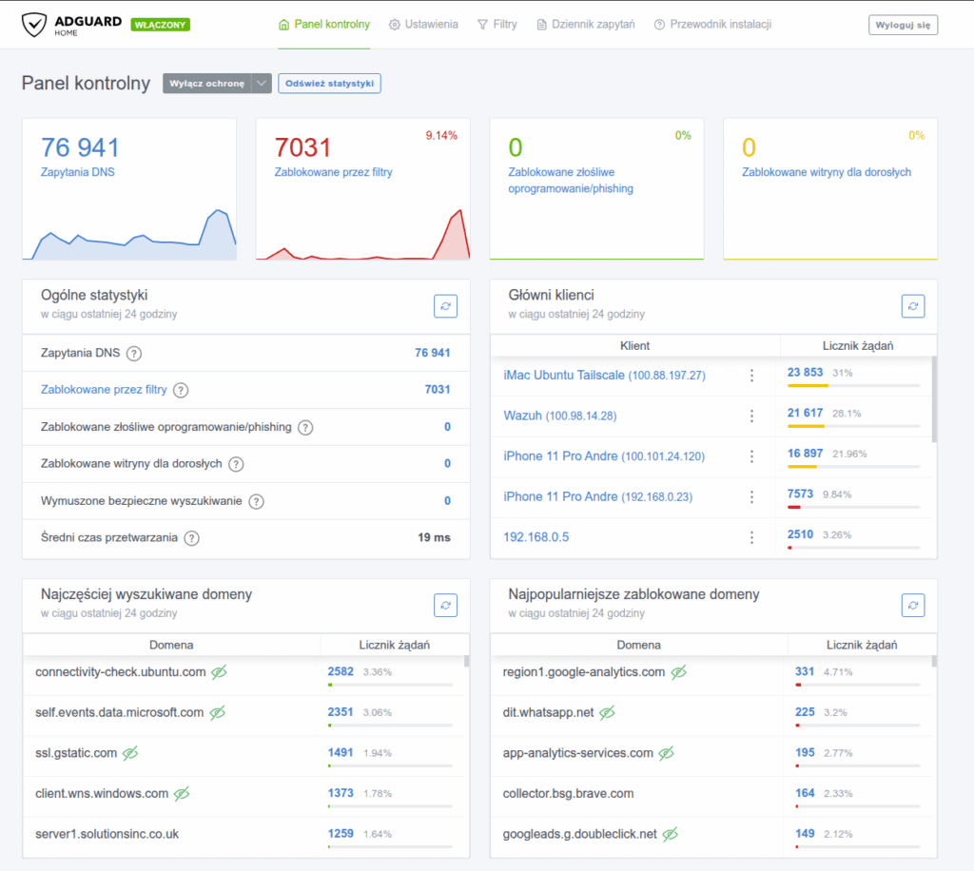This screenshot has height=871, width=974.
Task: Expand the Wyłącz ochronę dropdown arrow
Action: pyautogui.click(x=262, y=83)
